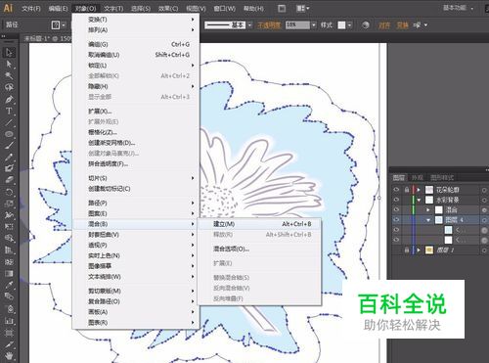Image resolution: width=489 pixels, height=363 pixels.
Task: Select the Direct Selection tool
Action: click(9, 65)
